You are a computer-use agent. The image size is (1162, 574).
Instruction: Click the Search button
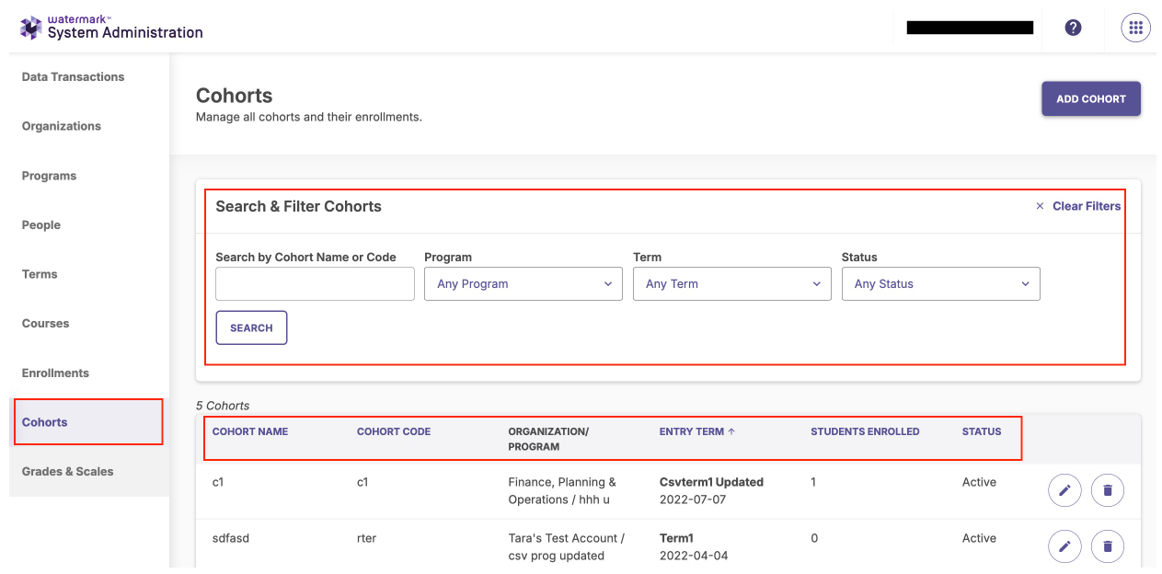251,327
